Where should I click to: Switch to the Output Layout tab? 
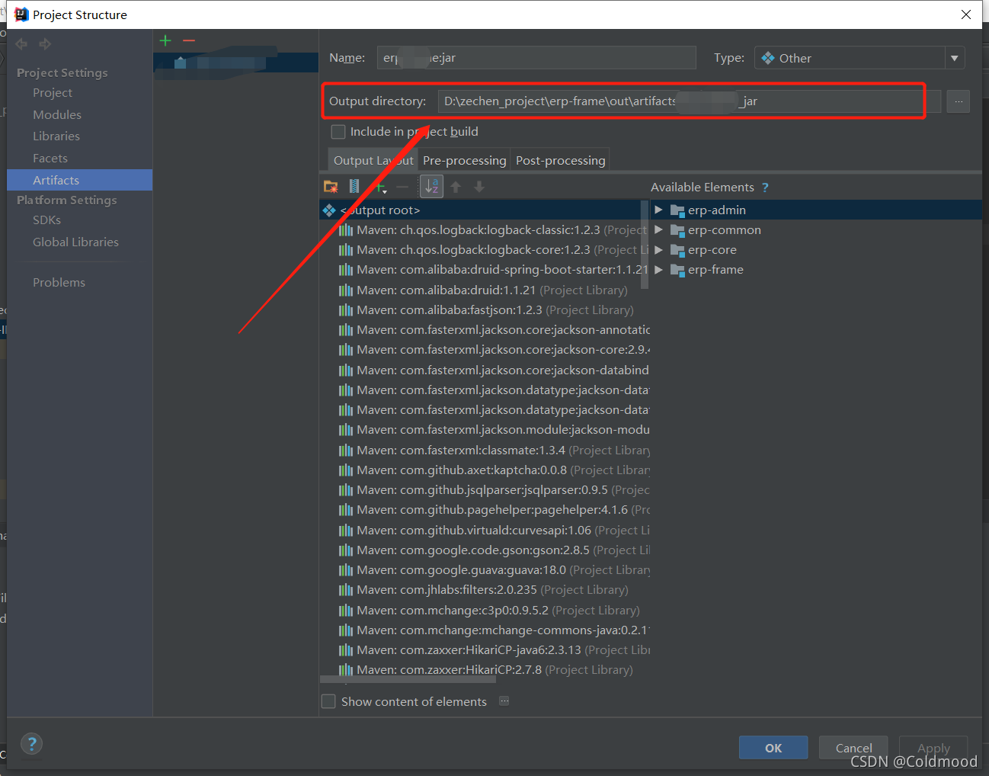(373, 160)
